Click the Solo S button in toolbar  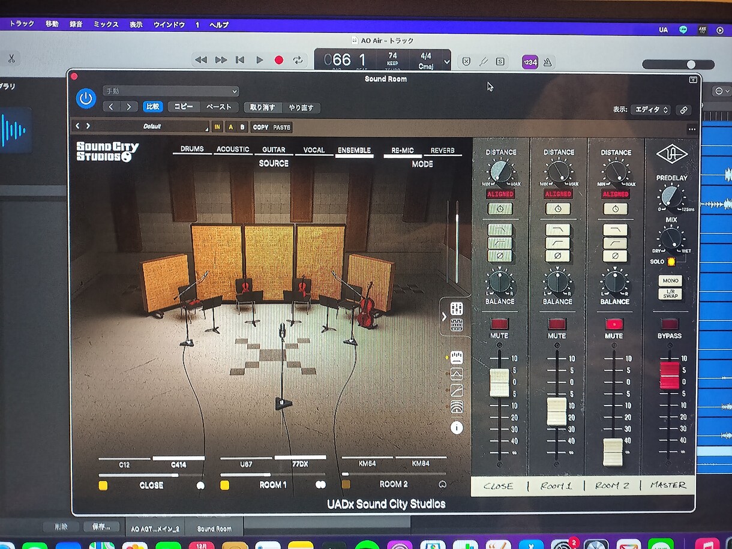[500, 61]
